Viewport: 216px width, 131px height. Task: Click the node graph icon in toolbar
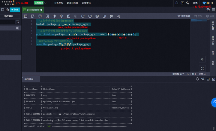click(118, 16)
